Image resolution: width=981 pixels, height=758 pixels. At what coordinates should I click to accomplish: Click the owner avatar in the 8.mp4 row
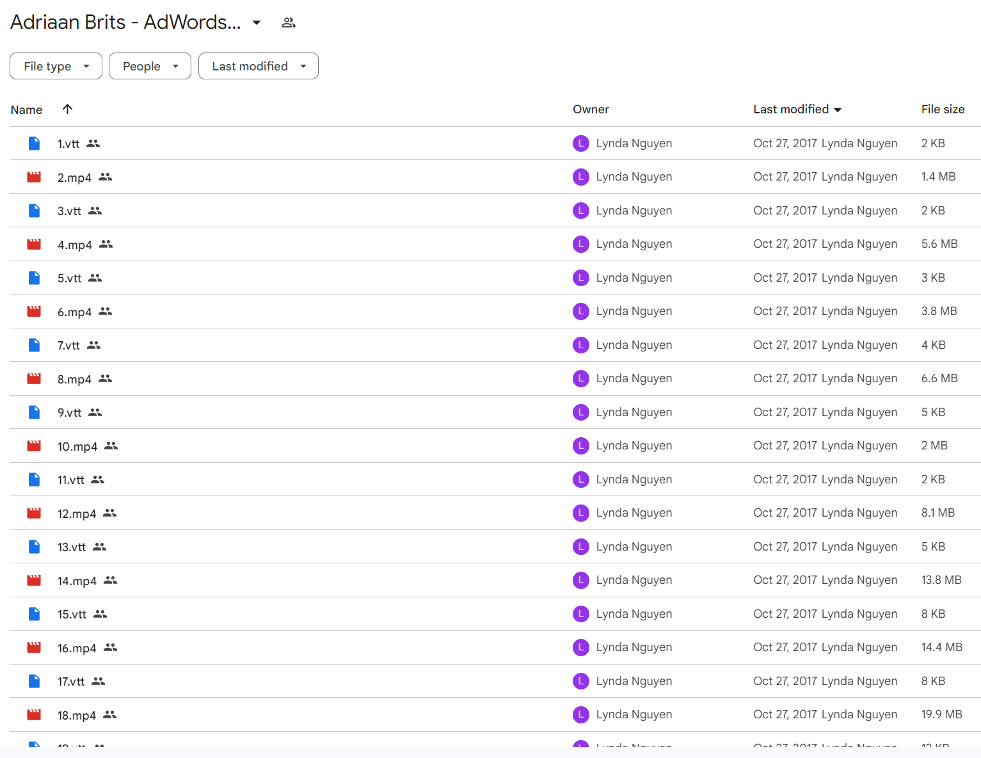(580, 378)
